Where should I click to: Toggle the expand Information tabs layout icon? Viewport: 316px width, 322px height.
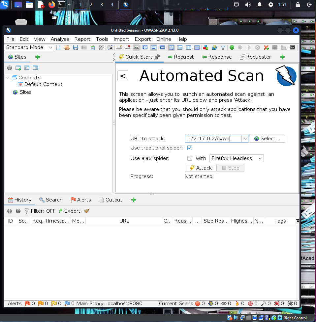pyautogui.click(x=153, y=48)
